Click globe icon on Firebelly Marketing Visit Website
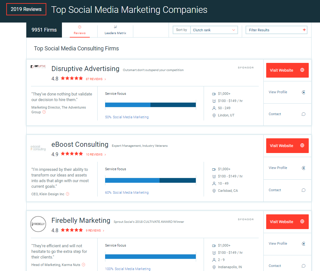Screen dimensions: 320x271 click(302, 221)
